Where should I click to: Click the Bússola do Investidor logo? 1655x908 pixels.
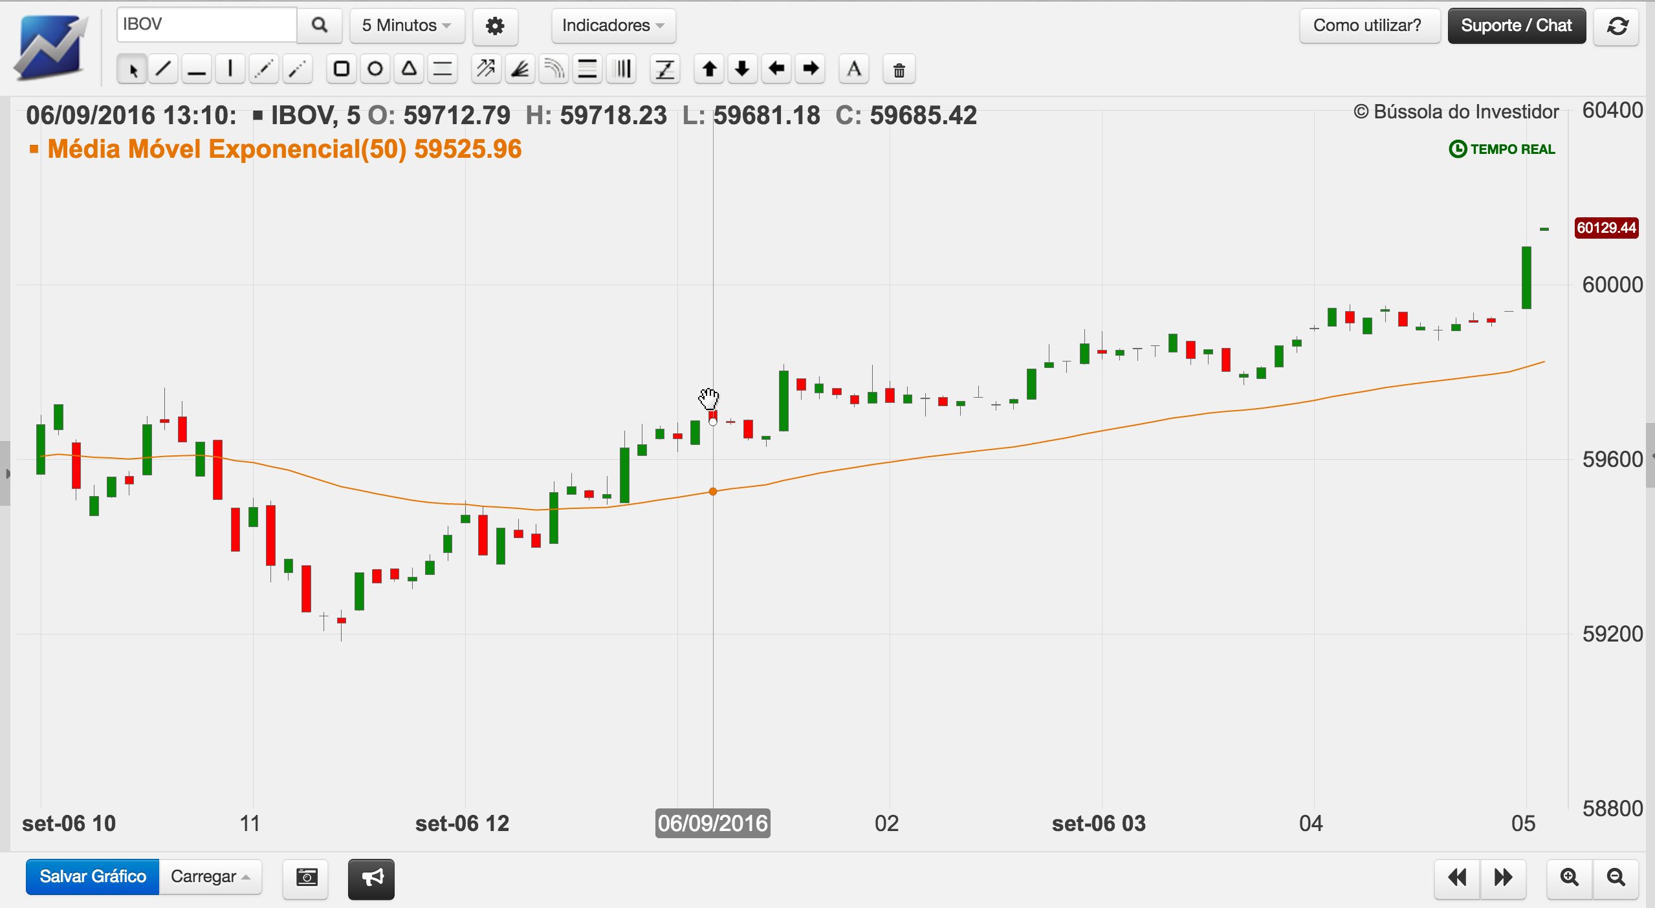(51, 47)
